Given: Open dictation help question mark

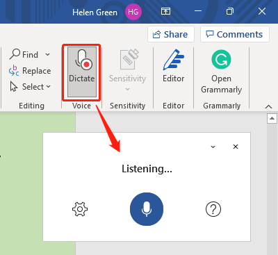Looking at the screenshot, I should [213, 209].
